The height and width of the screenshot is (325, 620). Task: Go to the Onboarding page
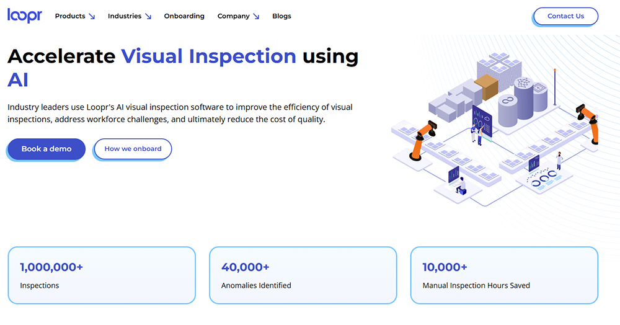(184, 16)
